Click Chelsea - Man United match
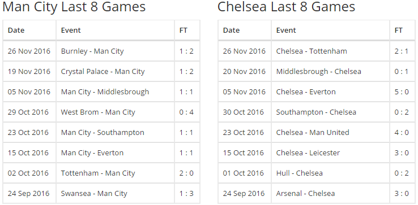 (x=313, y=132)
